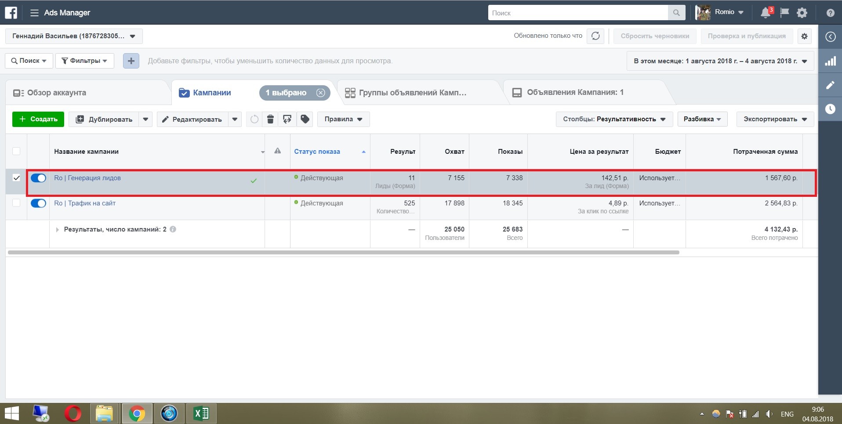Open account settings gear next to publish button
842x424 pixels.
pos(804,36)
